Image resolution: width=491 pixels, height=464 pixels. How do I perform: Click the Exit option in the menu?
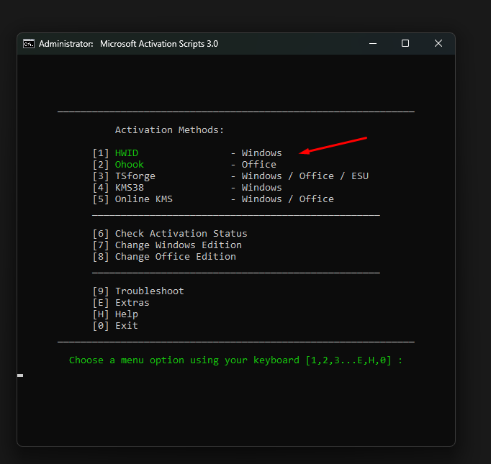(126, 326)
